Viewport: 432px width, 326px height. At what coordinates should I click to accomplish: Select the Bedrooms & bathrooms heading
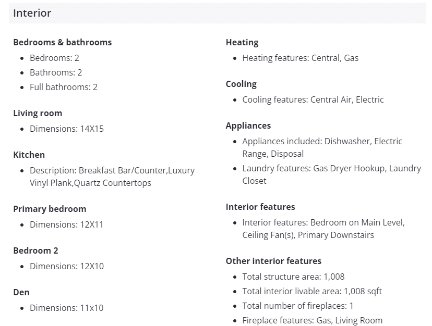[x=62, y=42]
